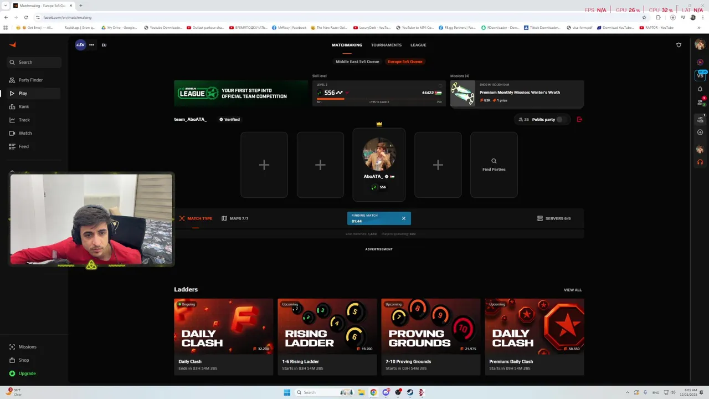Open the SERVERS 6/6 selector
The width and height of the screenshot is (709, 399).
pyautogui.click(x=554, y=218)
